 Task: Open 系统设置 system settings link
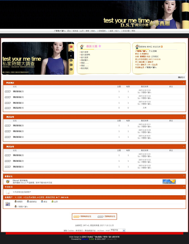(126, 31)
